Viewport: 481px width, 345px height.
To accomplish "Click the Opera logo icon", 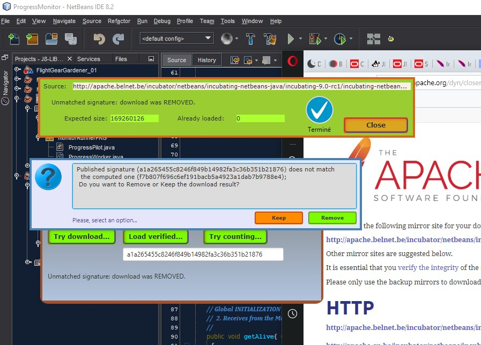I will point(293,61).
